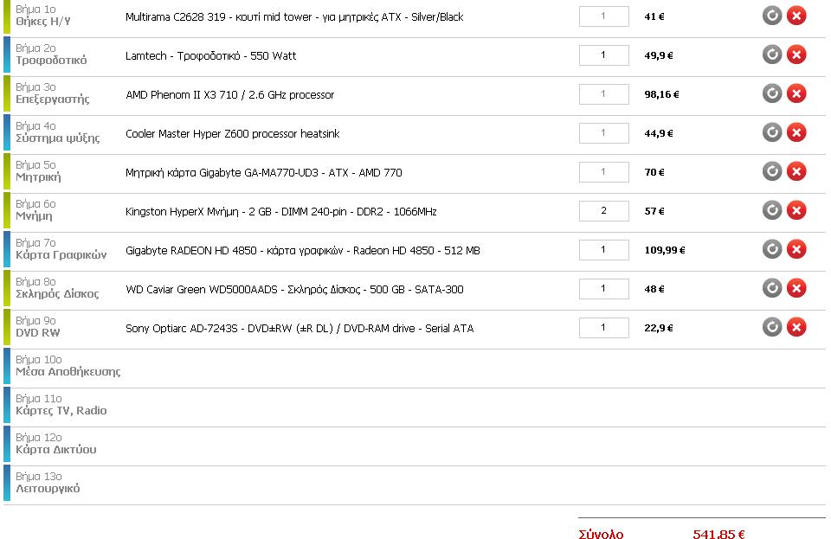The height and width of the screenshot is (539, 831).
Task: Click the quantity box for Radeon HD 4850
Action: 603,250
